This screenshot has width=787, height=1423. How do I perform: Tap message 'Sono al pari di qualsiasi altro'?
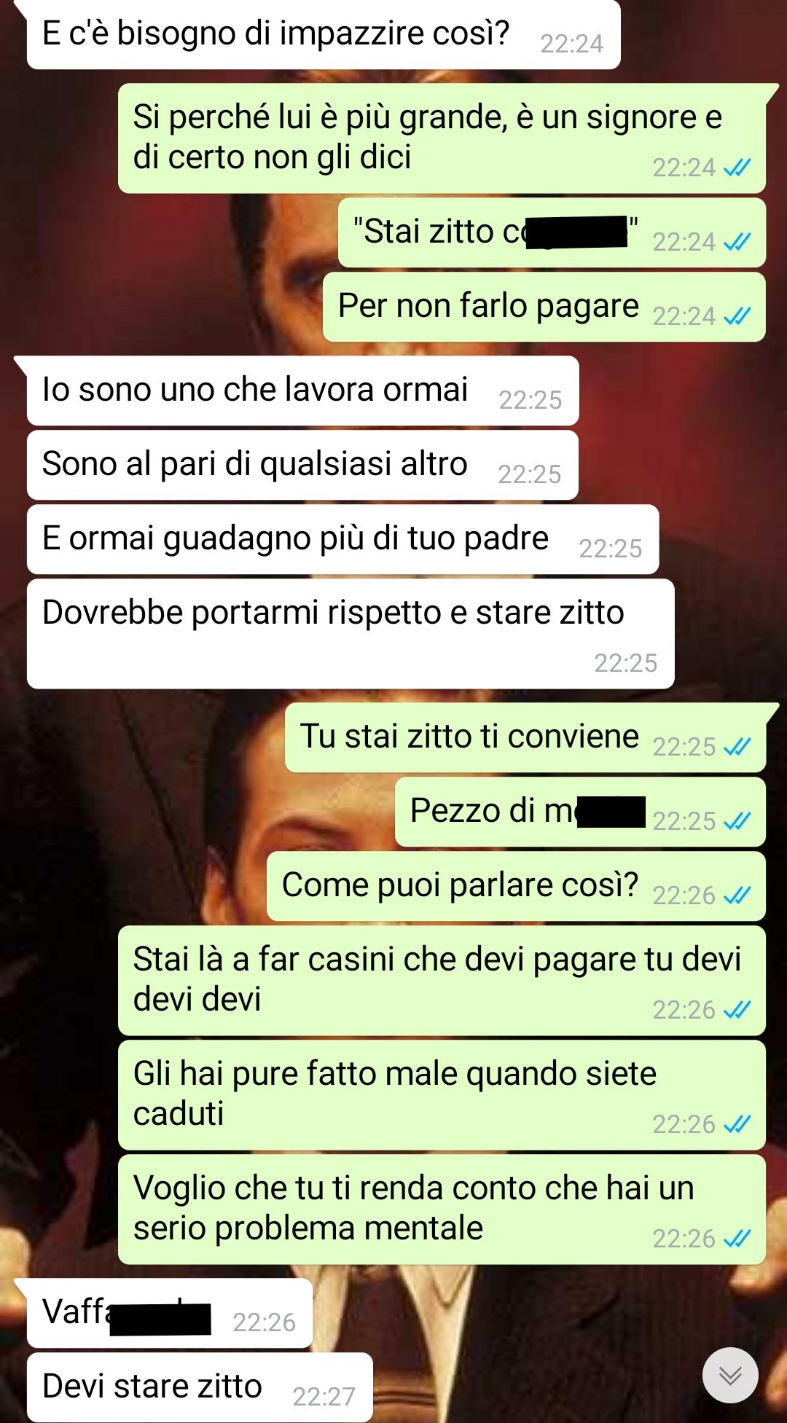click(x=302, y=465)
